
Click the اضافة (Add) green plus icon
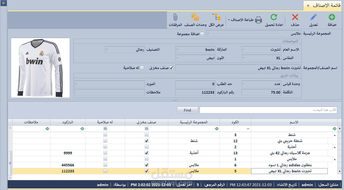pyautogui.click(x=332, y=17)
